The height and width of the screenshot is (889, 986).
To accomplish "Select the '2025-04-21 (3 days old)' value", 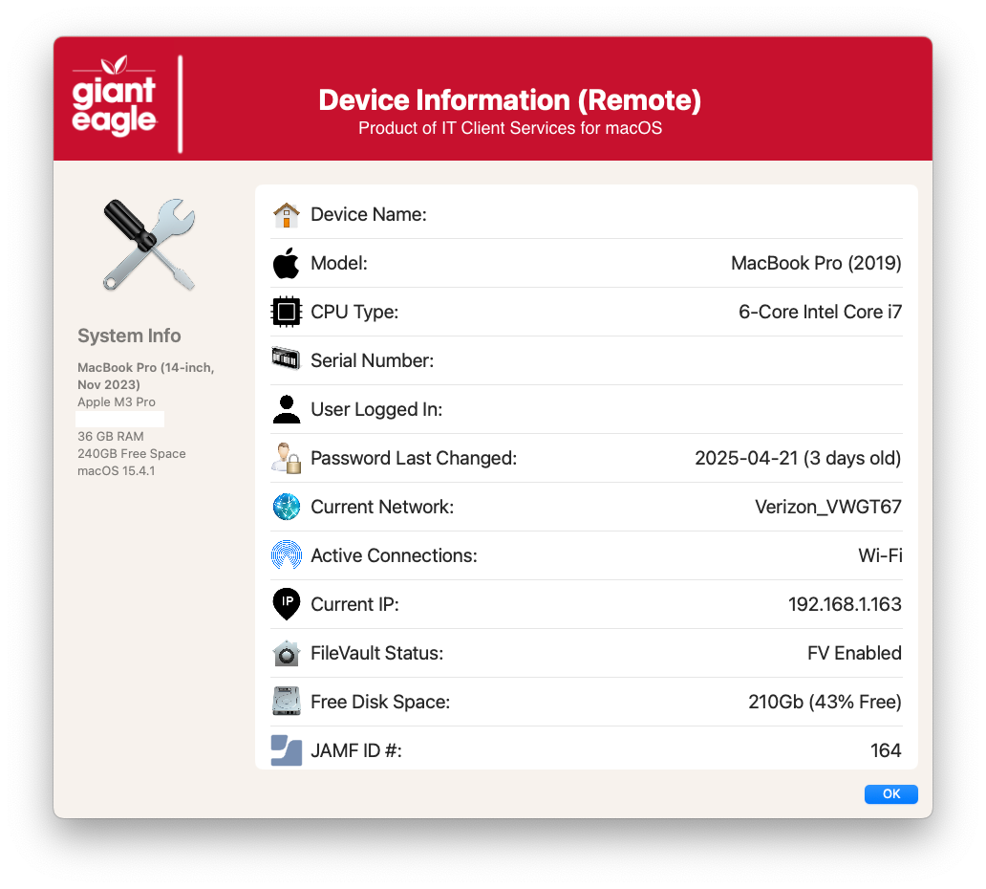I will [798, 458].
